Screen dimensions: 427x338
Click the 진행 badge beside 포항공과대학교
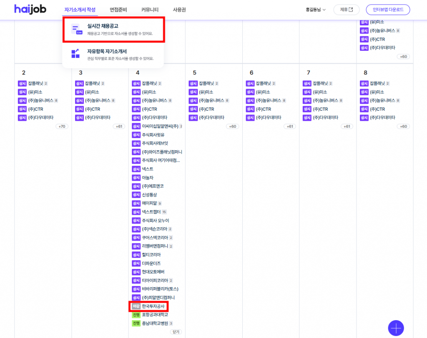(x=136, y=315)
